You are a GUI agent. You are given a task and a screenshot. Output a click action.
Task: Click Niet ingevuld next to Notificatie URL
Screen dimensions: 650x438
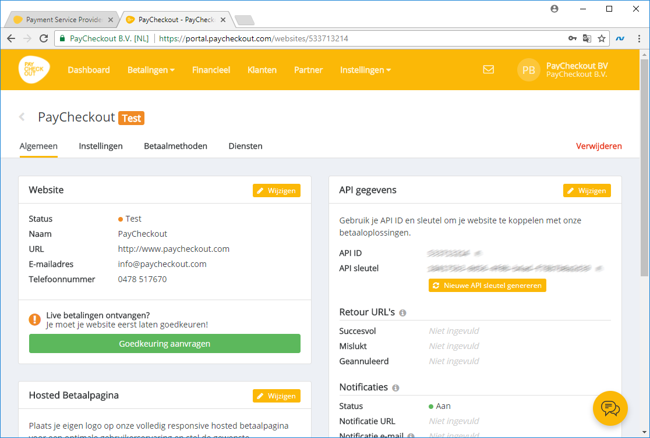454,421
